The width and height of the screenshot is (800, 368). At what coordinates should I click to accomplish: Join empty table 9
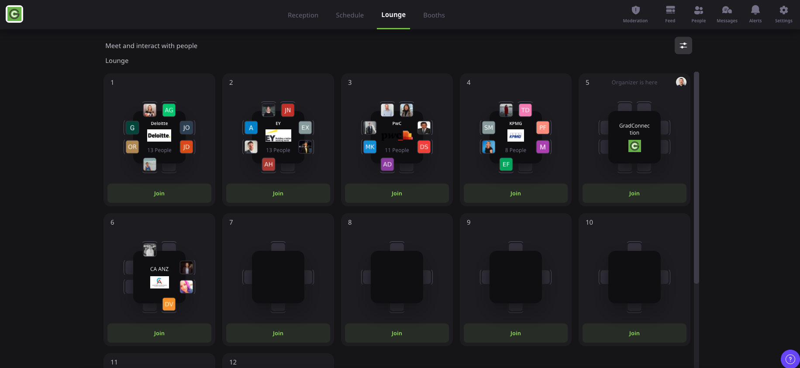point(516,333)
